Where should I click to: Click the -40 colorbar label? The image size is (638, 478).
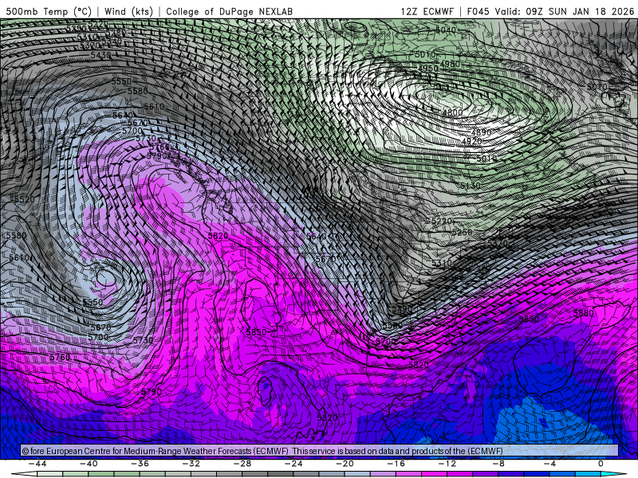pyautogui.click(x=89, y=464)
